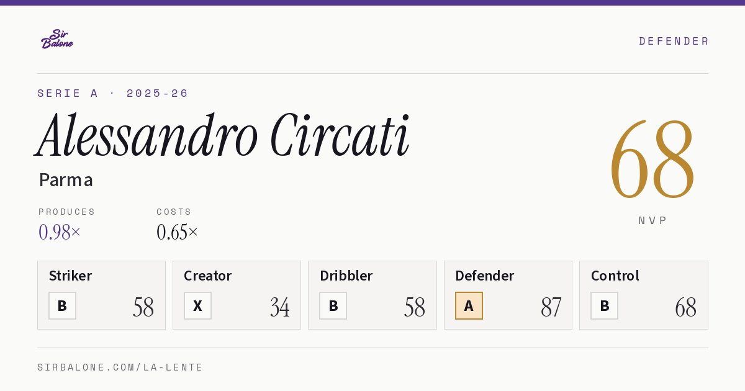Click the Dribbler card title
The width and height of the screenshot is (745, 391).
coord(346,276)
